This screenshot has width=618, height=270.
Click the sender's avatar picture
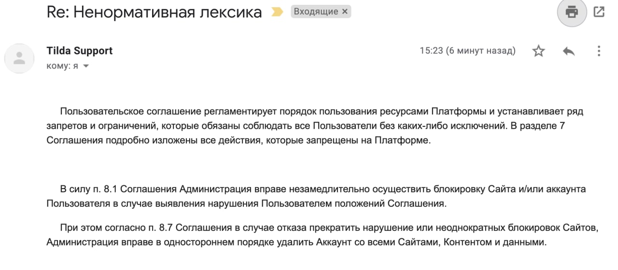(x=19, y=59)
